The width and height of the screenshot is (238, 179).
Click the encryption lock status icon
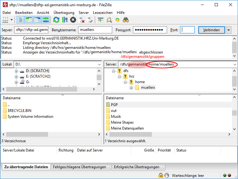pos(161,175)
